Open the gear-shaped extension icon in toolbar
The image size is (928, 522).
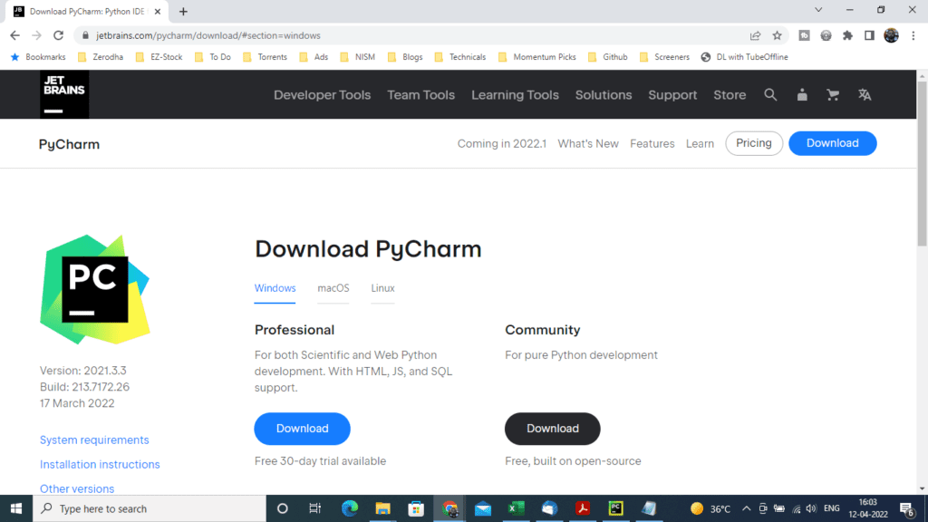826,35
